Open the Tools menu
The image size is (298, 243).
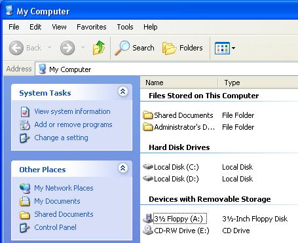click(x=125, y=27)
